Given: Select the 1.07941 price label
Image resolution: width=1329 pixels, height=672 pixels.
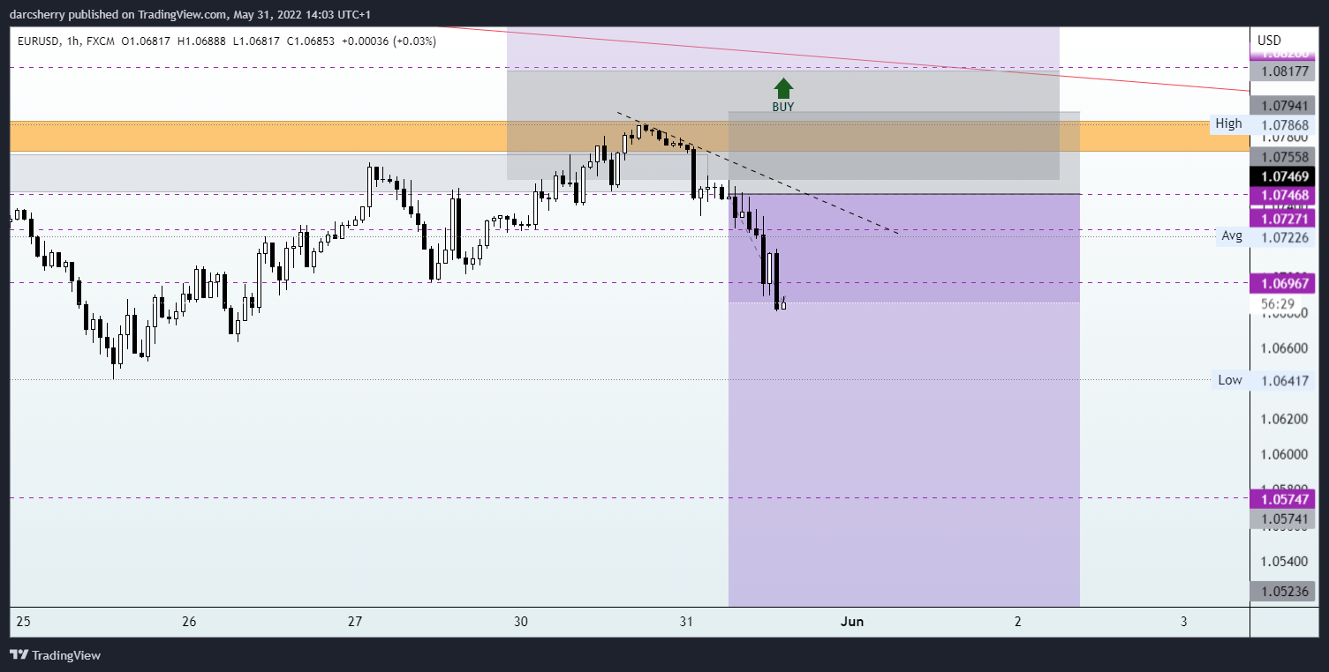Looking at the screenshot, I should (1285, 104).
